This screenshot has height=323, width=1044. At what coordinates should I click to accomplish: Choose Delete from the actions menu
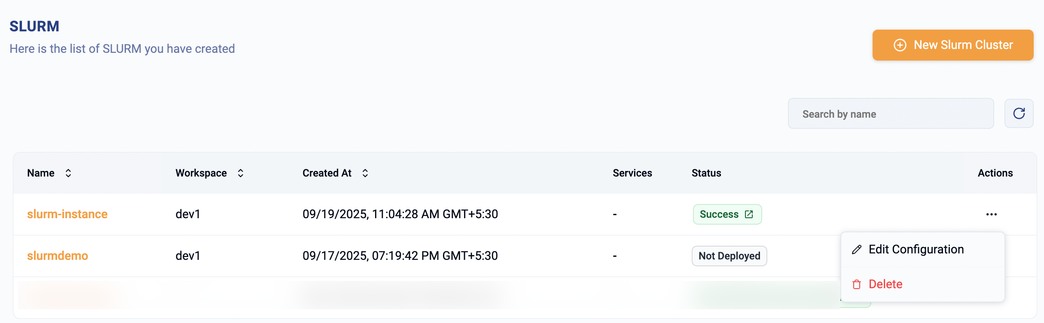[x=885, y=284]
